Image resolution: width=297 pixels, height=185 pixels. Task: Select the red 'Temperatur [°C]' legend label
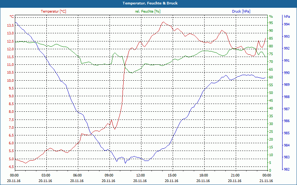pos(53,11)
